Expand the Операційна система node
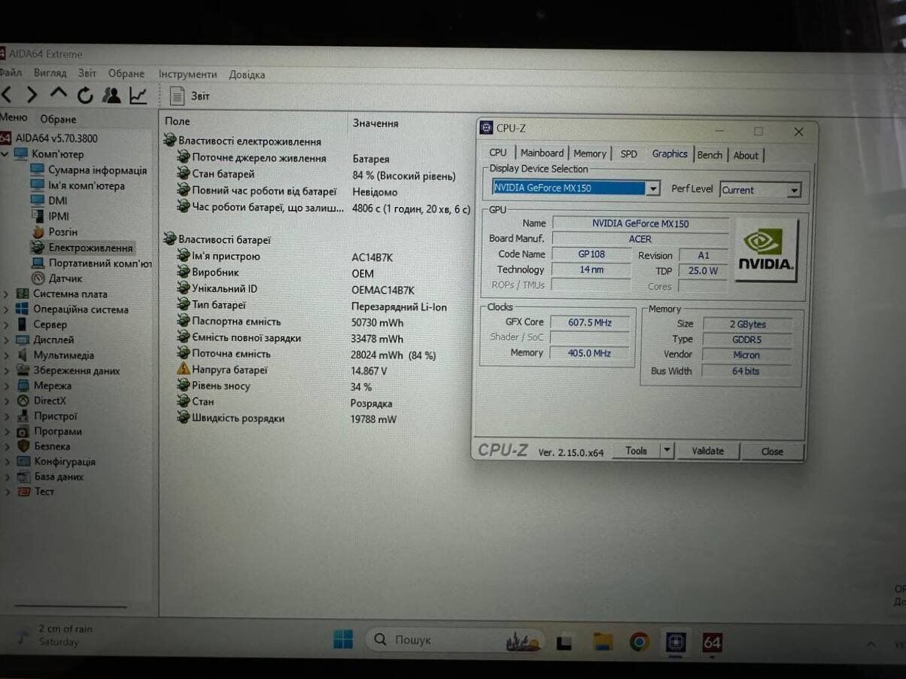Viewport: 906px width, 679px height. tap(6, 309)
